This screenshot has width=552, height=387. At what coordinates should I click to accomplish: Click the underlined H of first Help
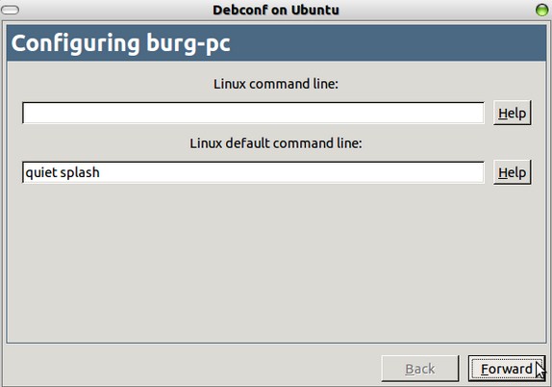(x=502, y=114)
